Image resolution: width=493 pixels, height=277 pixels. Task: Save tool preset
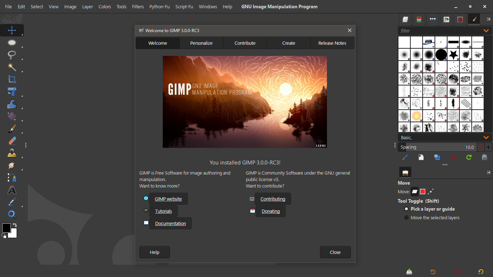point(409,272)
